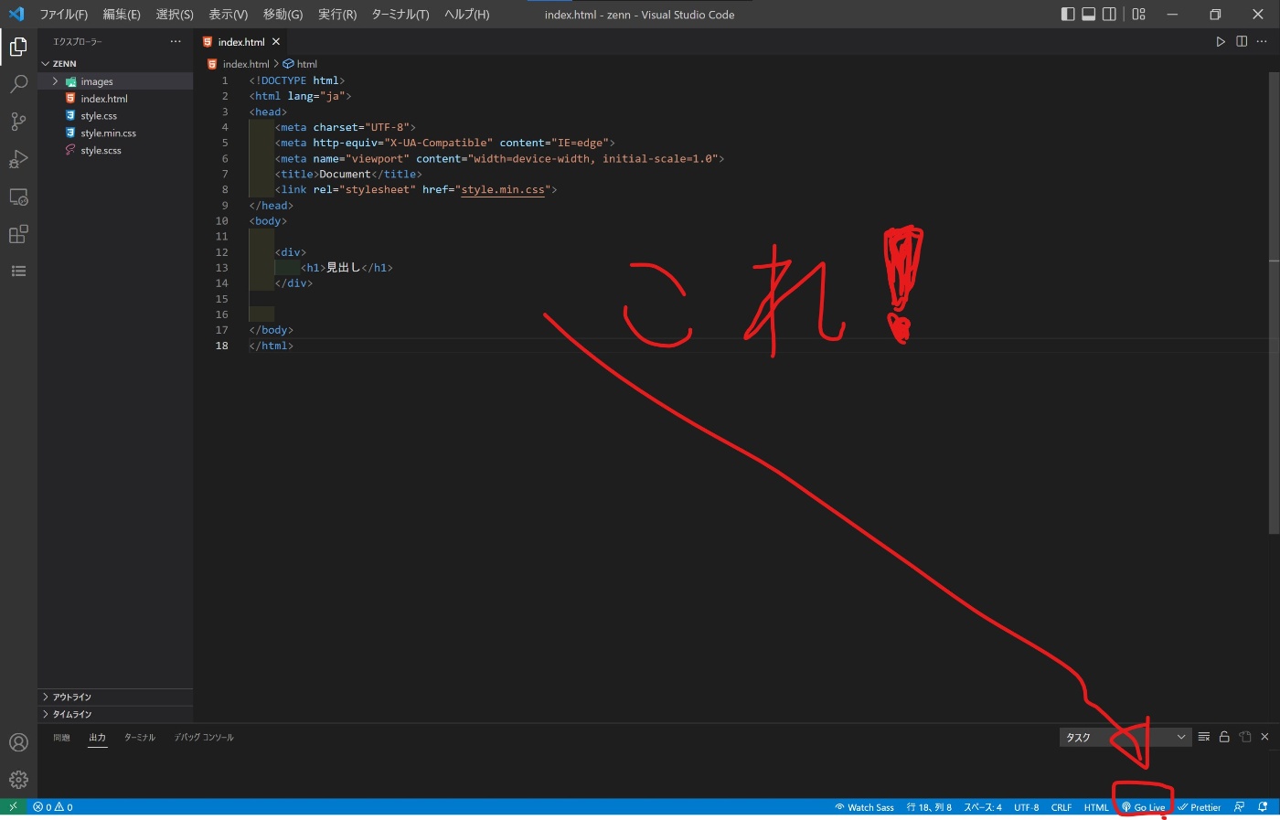Toggle secondary side bar visibility

[x=1109, y=15]
